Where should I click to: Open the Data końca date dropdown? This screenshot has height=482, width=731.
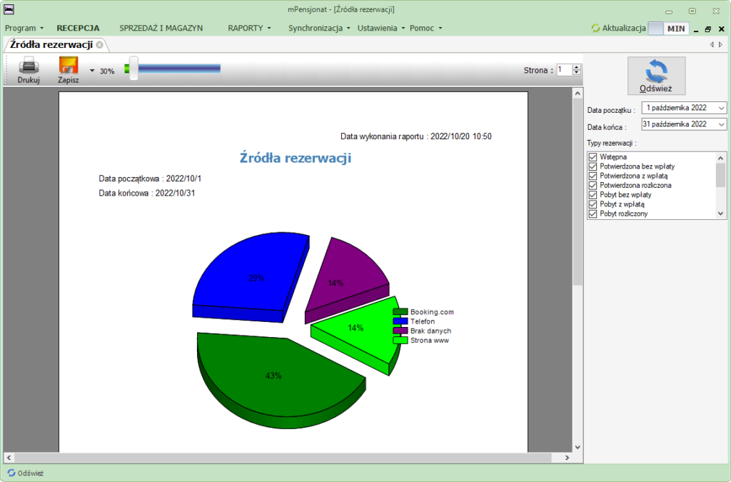point(721,124)
